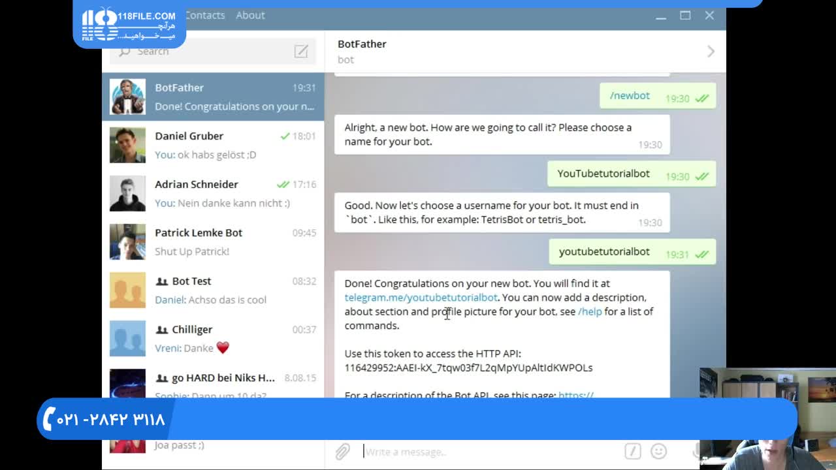
Task: Expand BotFather info with the header arrow
Action: [x=711, y=52]
